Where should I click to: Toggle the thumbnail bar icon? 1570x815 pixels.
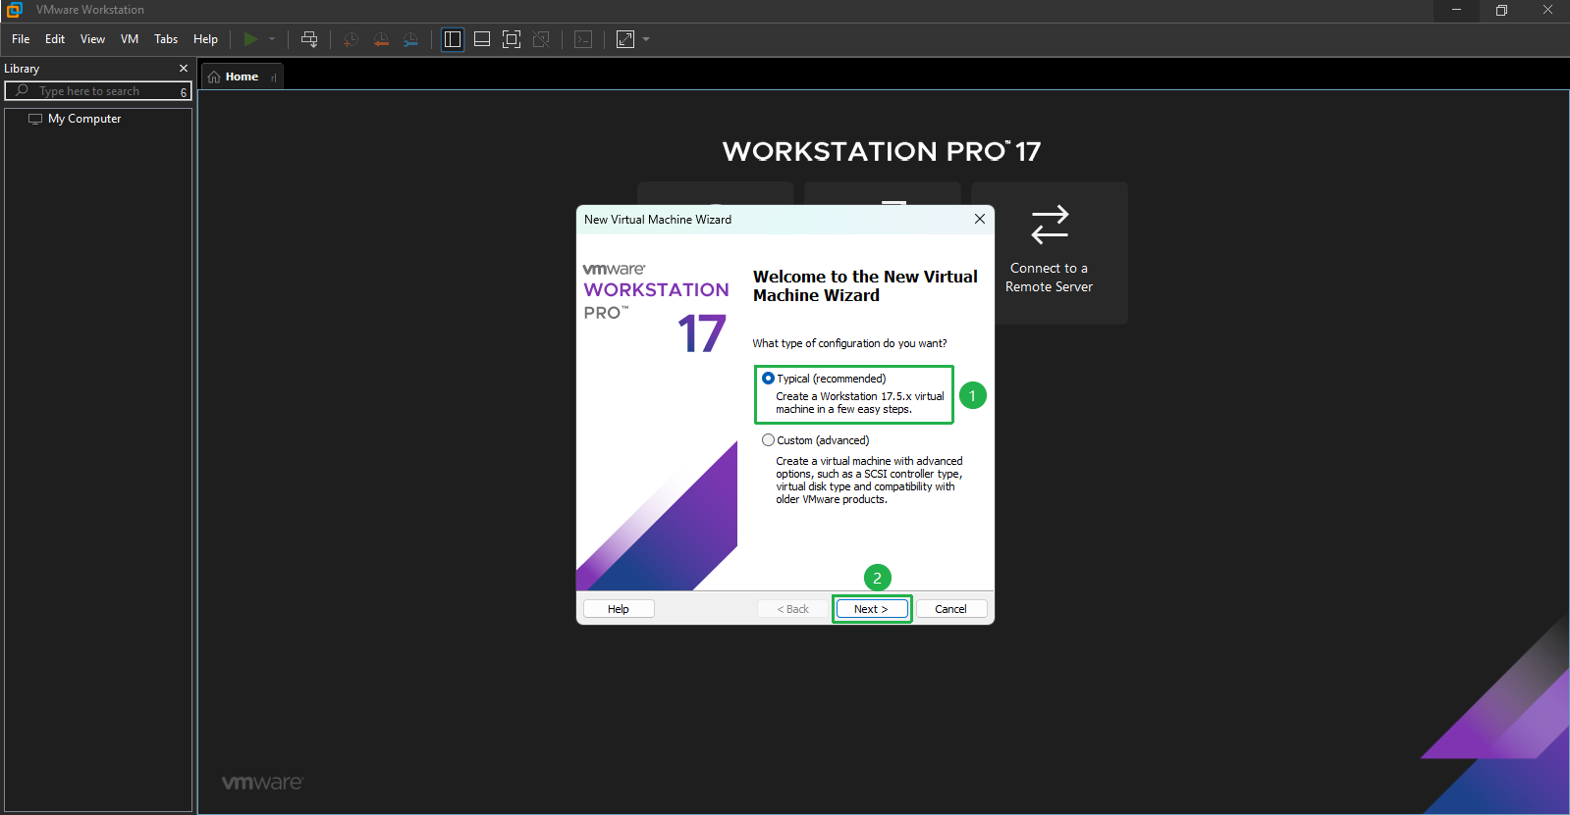482,39
